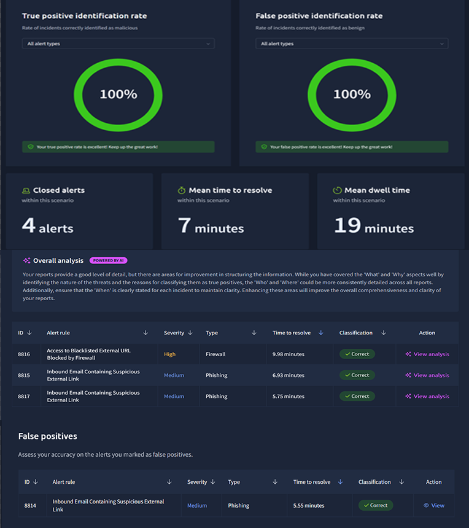Click High severity of alert 8816

[x=169, y=354]
